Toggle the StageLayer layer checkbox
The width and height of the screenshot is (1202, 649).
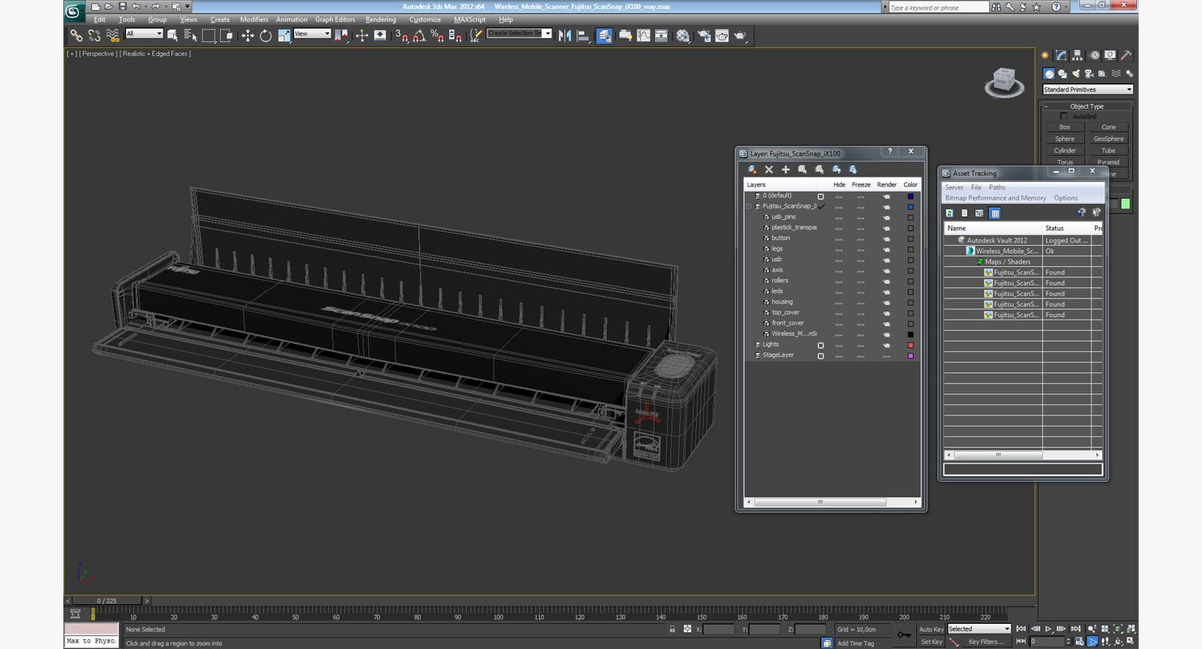click(x=820, y=355)
